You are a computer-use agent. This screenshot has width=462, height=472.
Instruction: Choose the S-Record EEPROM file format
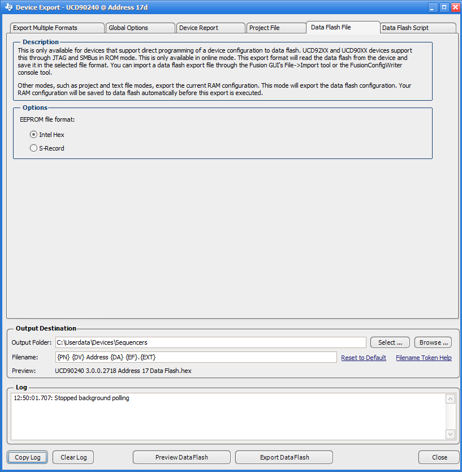33,148
